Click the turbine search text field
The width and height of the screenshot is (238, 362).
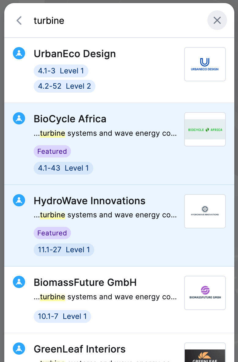pyautogui.click(x=118, y=20)
